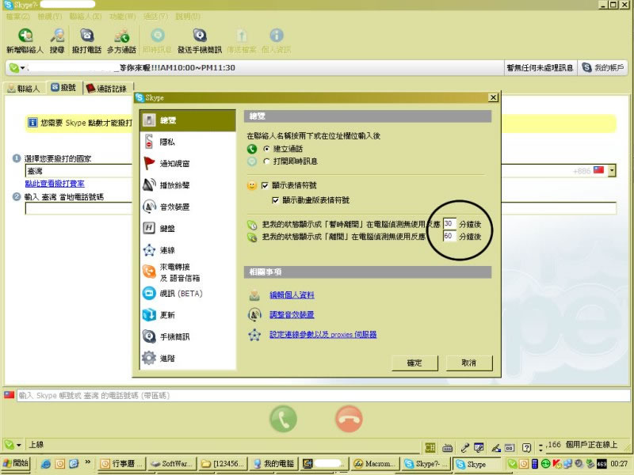
Task: Open the 我的電腦 taskbar button
Action: [x=273, y=464]
